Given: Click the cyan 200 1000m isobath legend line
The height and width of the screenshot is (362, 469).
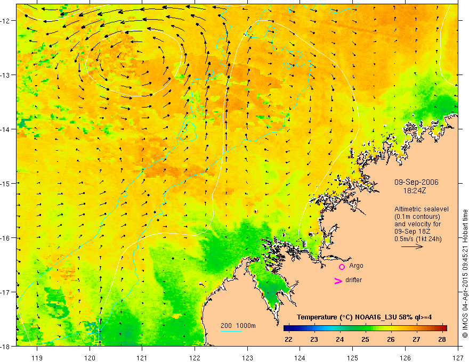Looking at the screenshot, I should 231,331.
